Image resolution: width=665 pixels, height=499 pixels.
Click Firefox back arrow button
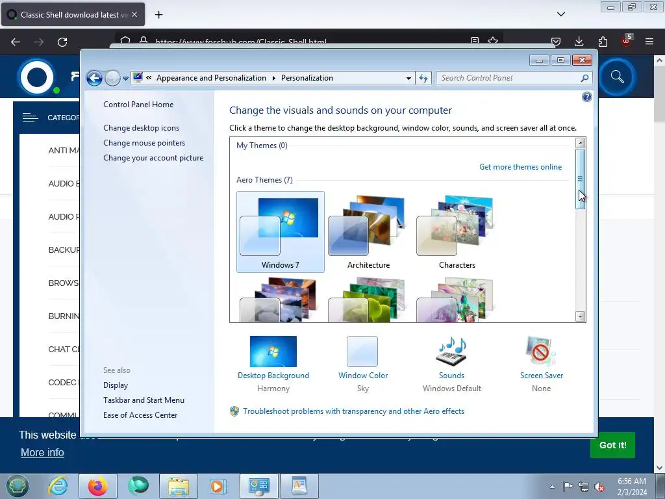pos(16,42)
